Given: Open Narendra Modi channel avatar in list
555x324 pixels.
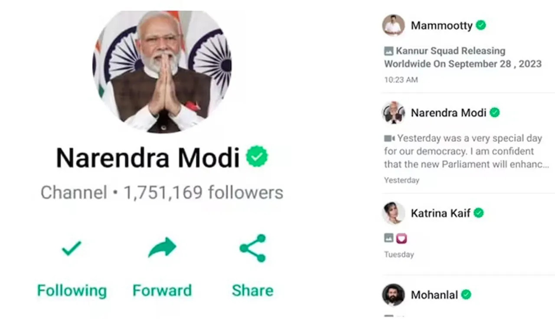Looking at the screenshot, I should (x=394, y=113).
